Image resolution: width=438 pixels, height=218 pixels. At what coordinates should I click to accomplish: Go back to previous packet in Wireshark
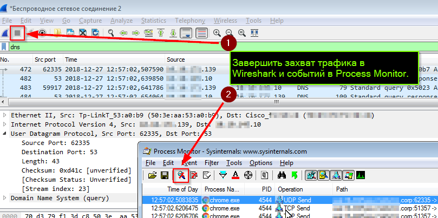[123, 33]
